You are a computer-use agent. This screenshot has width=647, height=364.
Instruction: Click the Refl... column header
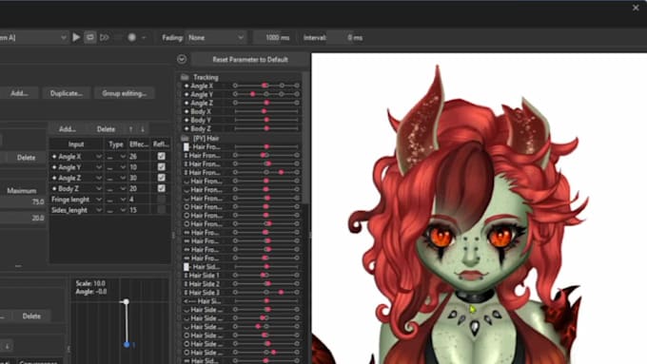pyautogui.click(x=161, y=144)
